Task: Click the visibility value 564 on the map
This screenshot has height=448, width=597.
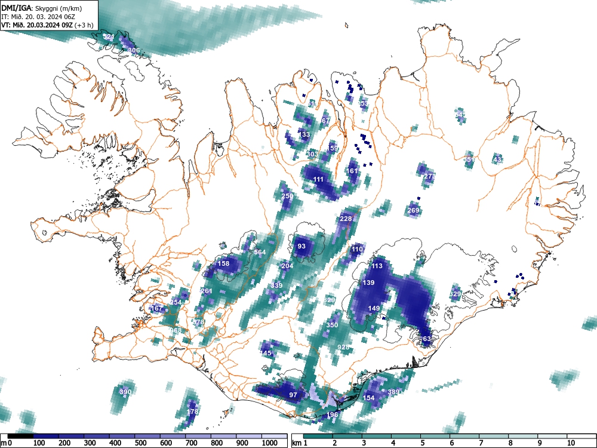Action: [x=260, y=252]
